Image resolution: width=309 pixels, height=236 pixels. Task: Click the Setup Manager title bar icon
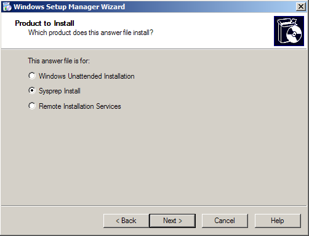7,7
